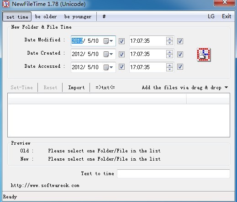237x202 pixels.
Task: Click the # toolbar item
Action: click(x=104, y=16)
